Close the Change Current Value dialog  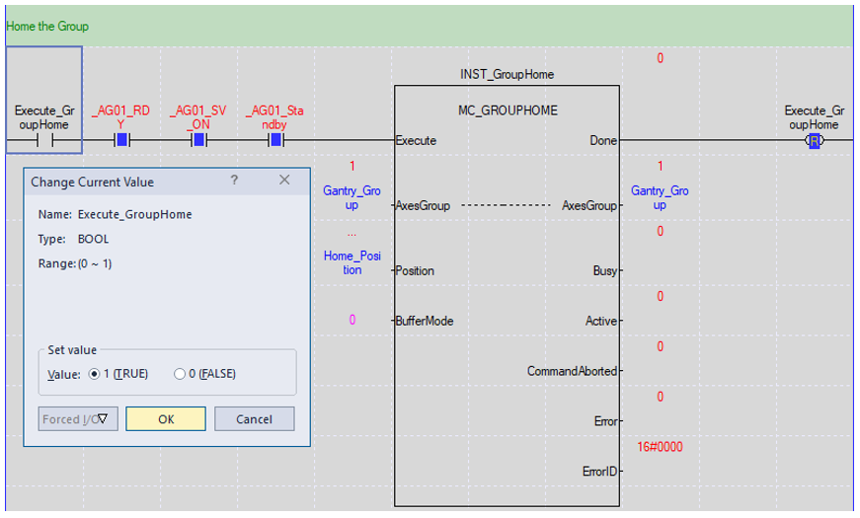click(284, 181)
